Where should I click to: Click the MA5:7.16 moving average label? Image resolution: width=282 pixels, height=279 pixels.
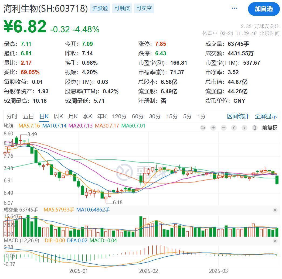click(29, 126)
